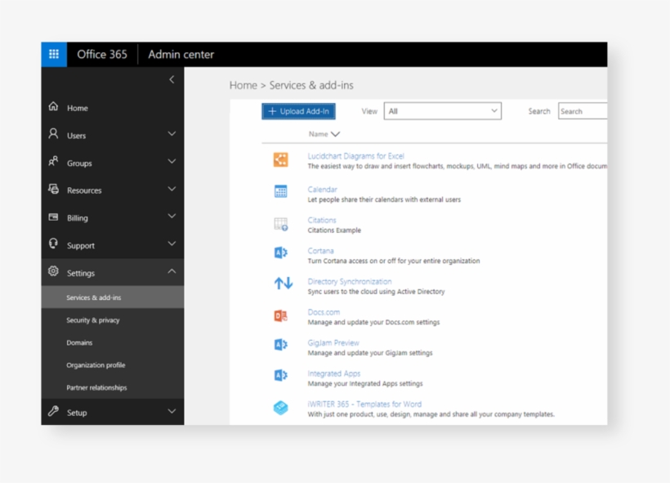Click 'Sync users to the cloud' description
This screenshot has width=670, height=483.
pos(376,292)
